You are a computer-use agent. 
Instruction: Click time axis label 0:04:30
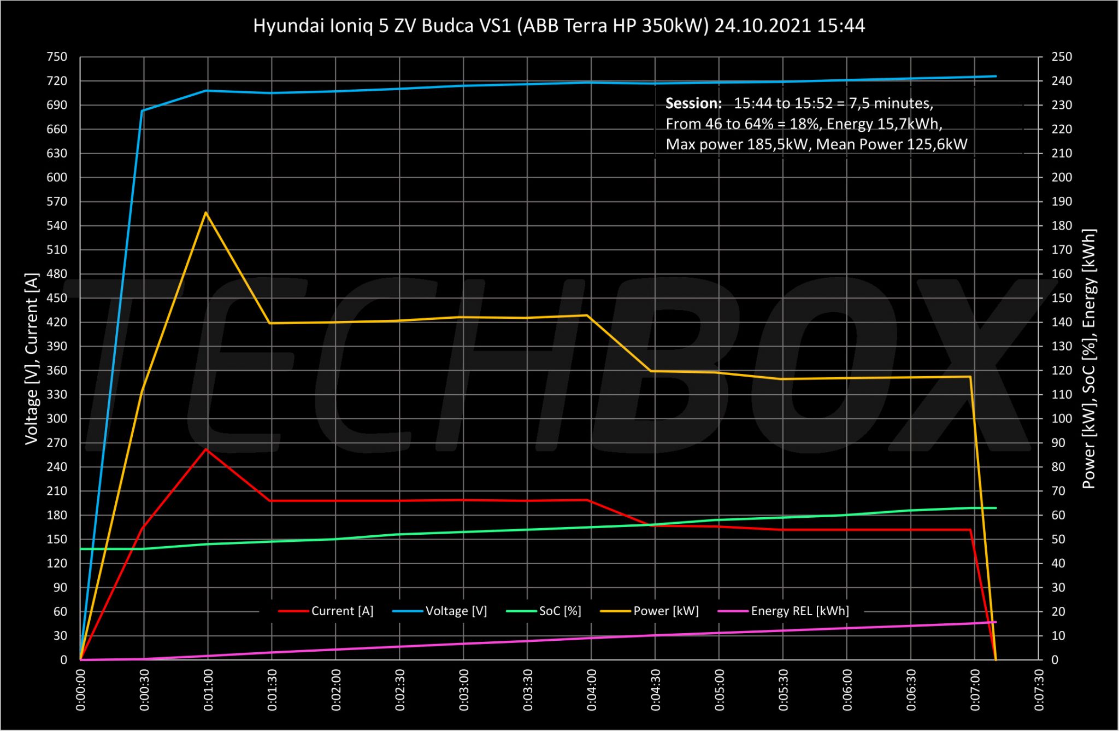pyautogui.click(x=656, y=690)
